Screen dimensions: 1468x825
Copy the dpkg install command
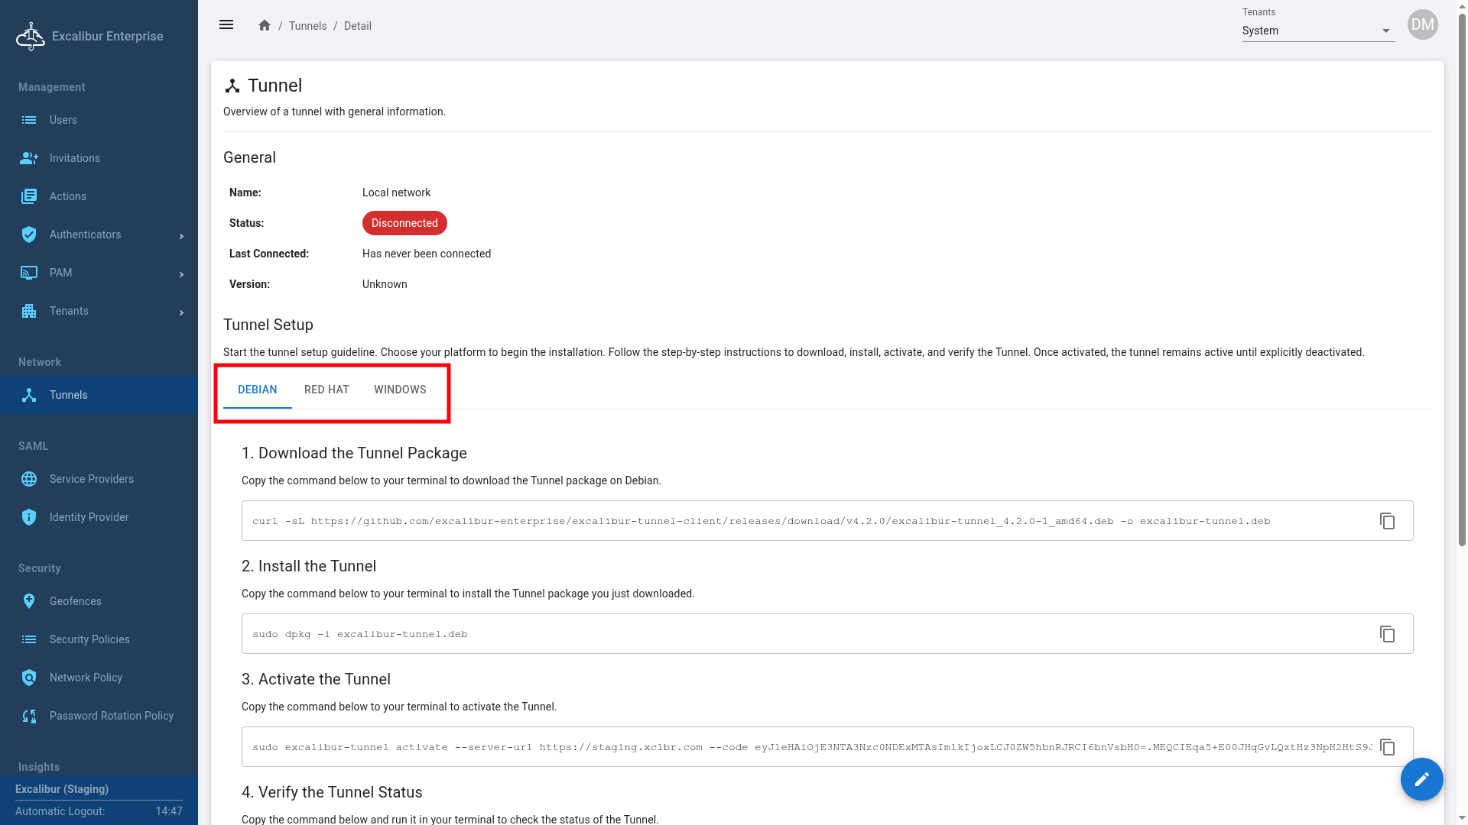point(1387,634)
